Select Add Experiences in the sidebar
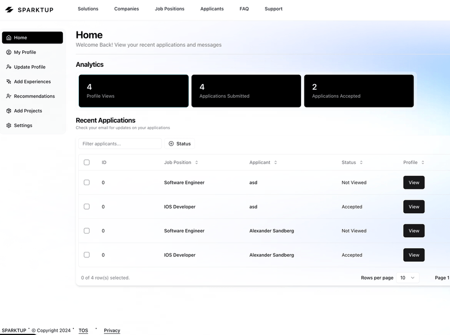 coord(33,81)
